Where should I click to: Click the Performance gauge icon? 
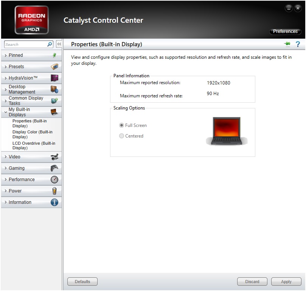pos(54,179)
